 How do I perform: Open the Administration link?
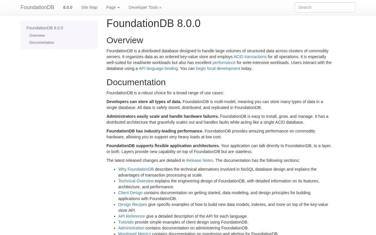[131, 228]
